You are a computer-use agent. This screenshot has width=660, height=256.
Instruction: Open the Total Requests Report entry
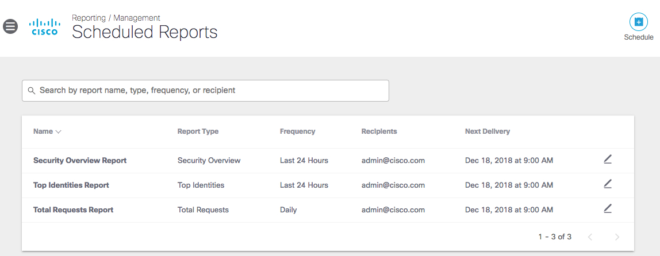click(74, 210)
